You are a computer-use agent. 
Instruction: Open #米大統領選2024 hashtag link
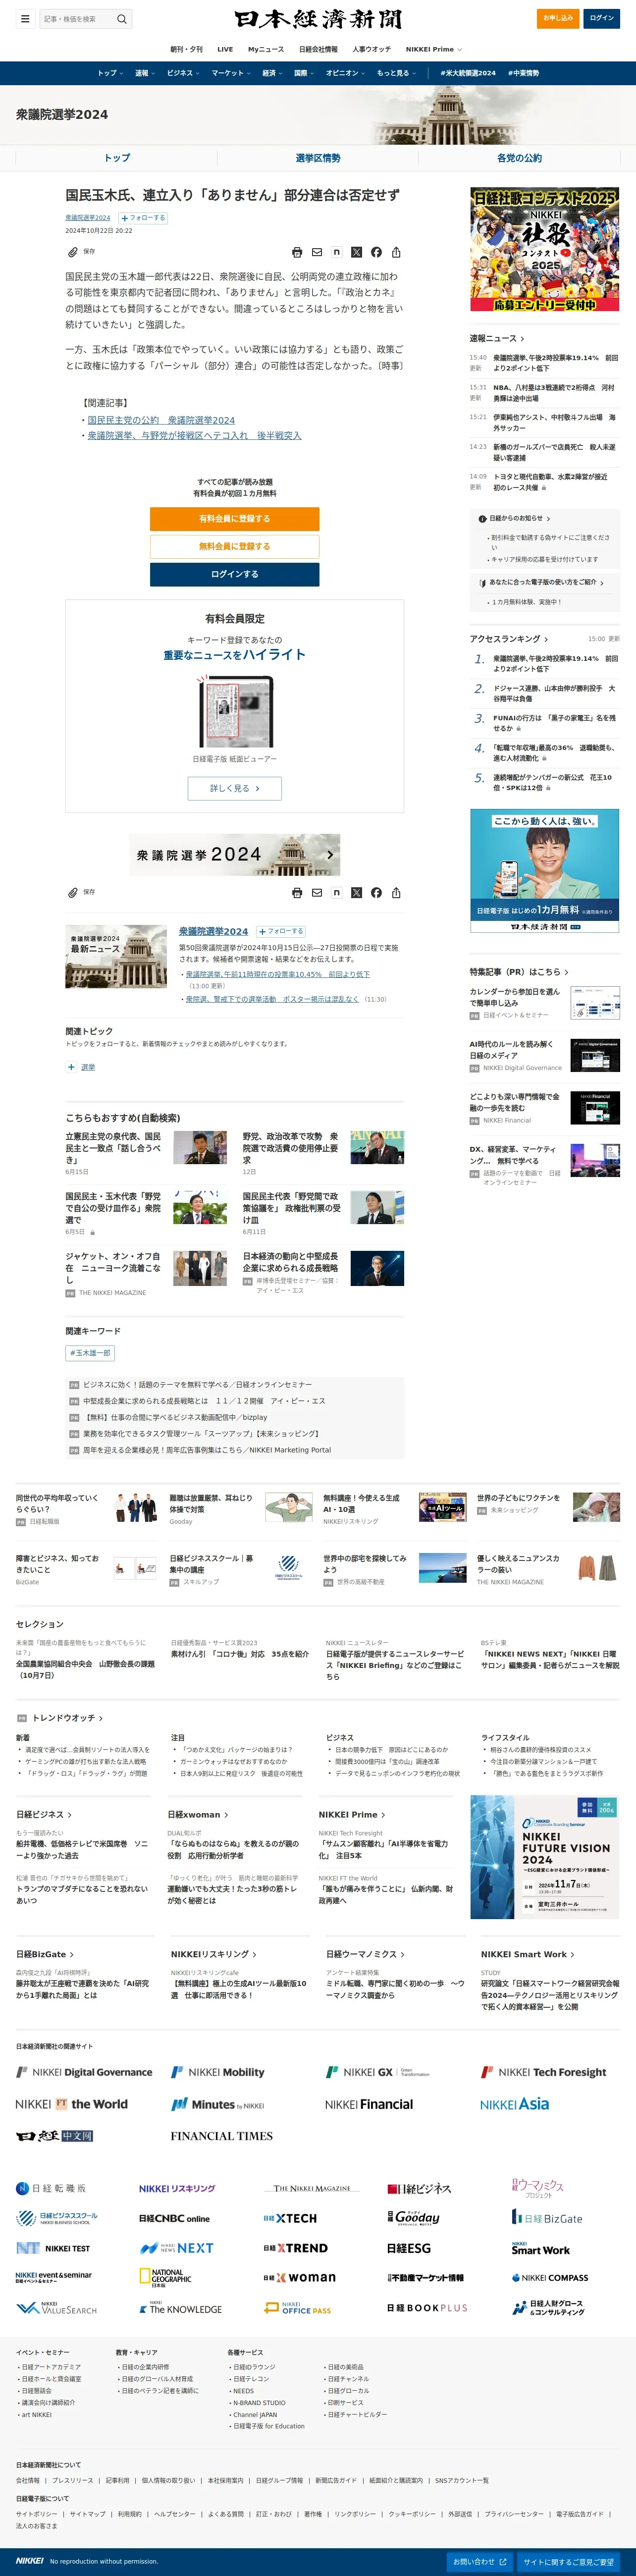pyautogui.click(x=468, y=73)
